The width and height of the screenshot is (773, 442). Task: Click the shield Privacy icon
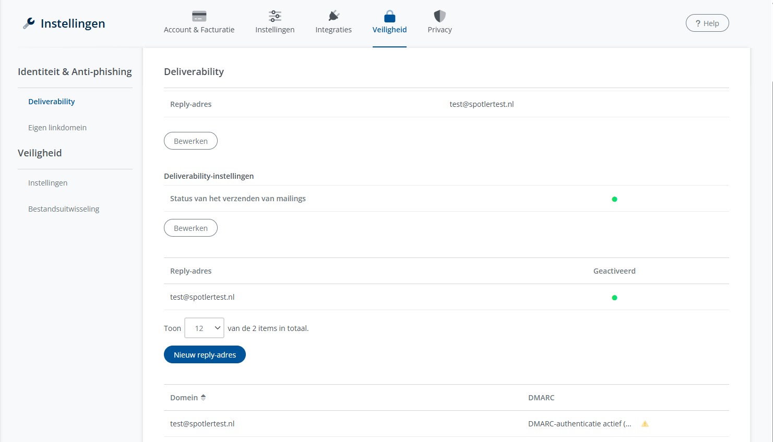point(439,16)
